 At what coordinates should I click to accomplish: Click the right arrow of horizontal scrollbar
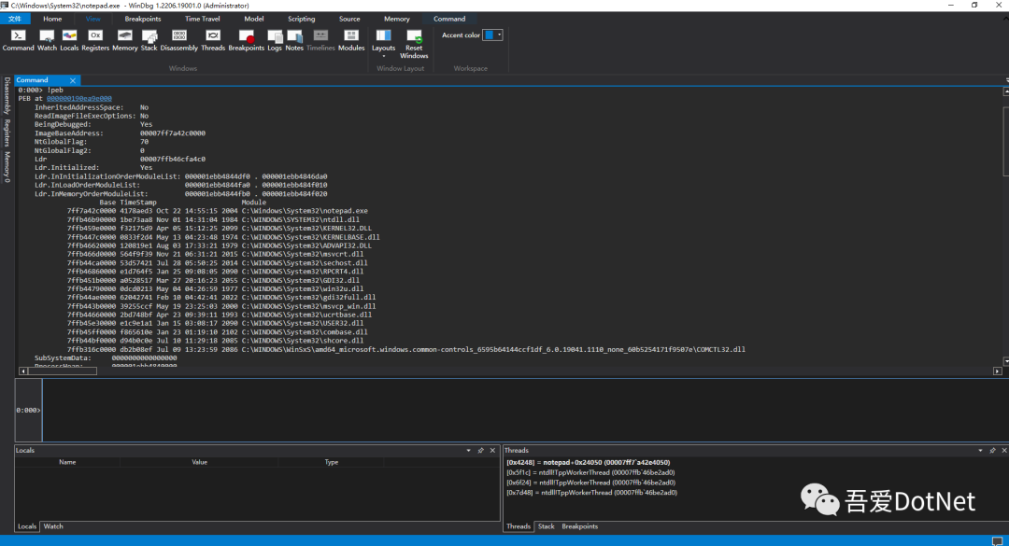pyautogui.click(x=998, y=371)
